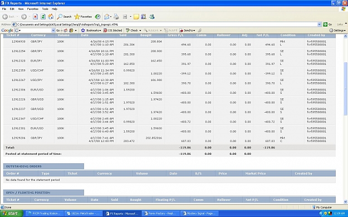Click the system tray yellow shield icon

pyautogui.click(x=325, y=214)
